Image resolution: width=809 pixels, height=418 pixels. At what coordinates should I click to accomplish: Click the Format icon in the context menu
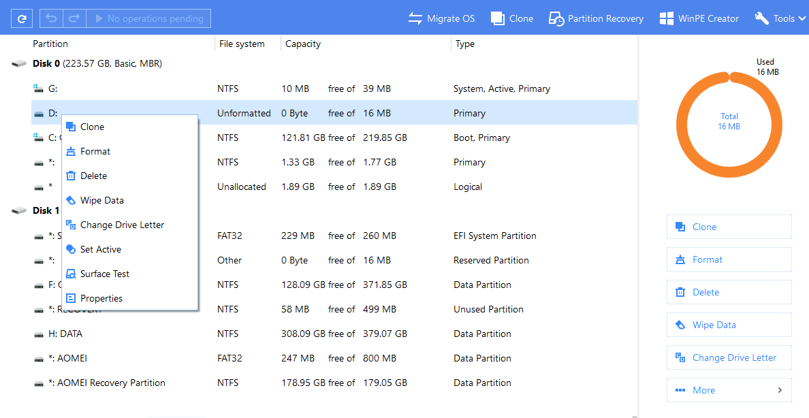click(x=72, y=151)
